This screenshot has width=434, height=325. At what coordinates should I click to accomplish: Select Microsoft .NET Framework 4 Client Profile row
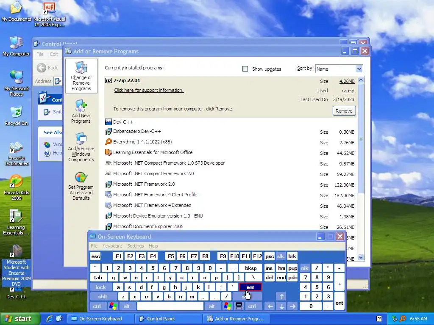[231, 195]
